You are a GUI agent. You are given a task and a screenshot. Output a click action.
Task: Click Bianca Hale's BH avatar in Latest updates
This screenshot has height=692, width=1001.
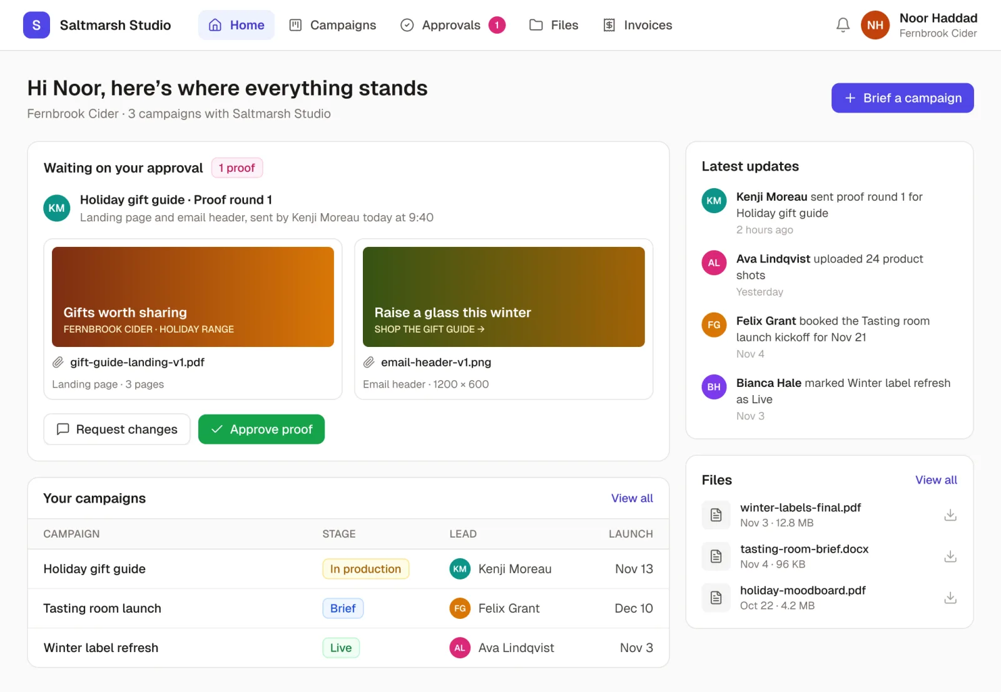coord(714,386)
